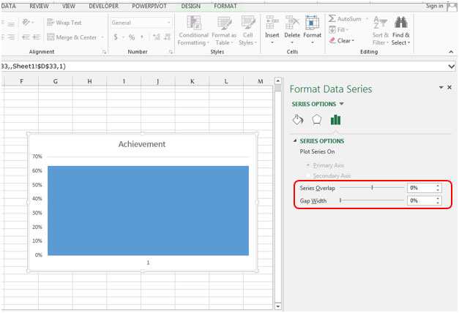Click the Insert cells icon
The height and width of the screenshot is (313, 459).
[x=272, y=23]
